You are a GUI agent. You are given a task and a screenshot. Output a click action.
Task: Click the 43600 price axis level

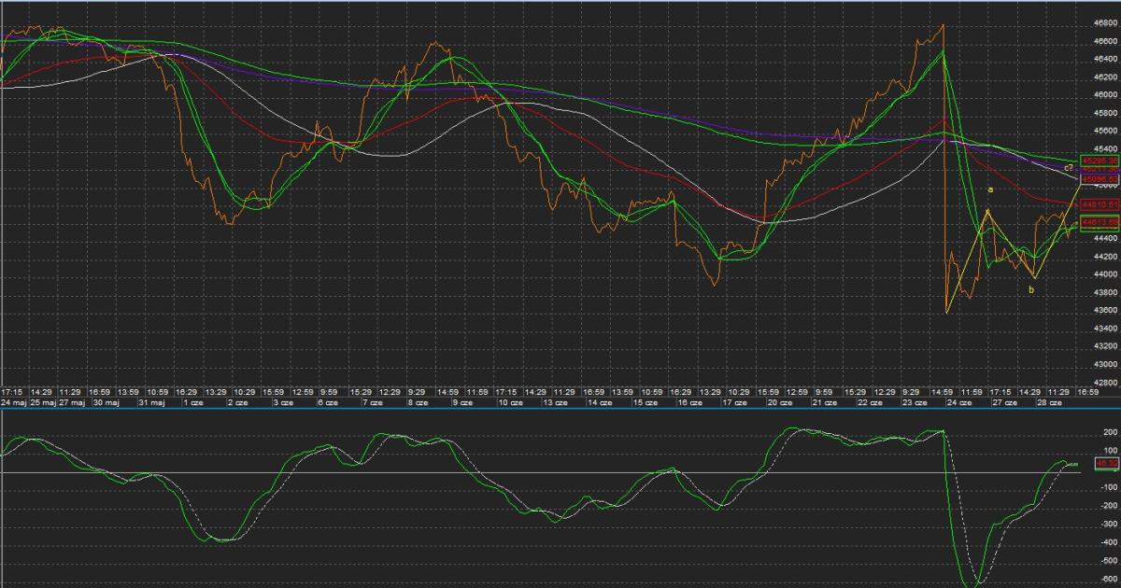[x=1105, y=311]
